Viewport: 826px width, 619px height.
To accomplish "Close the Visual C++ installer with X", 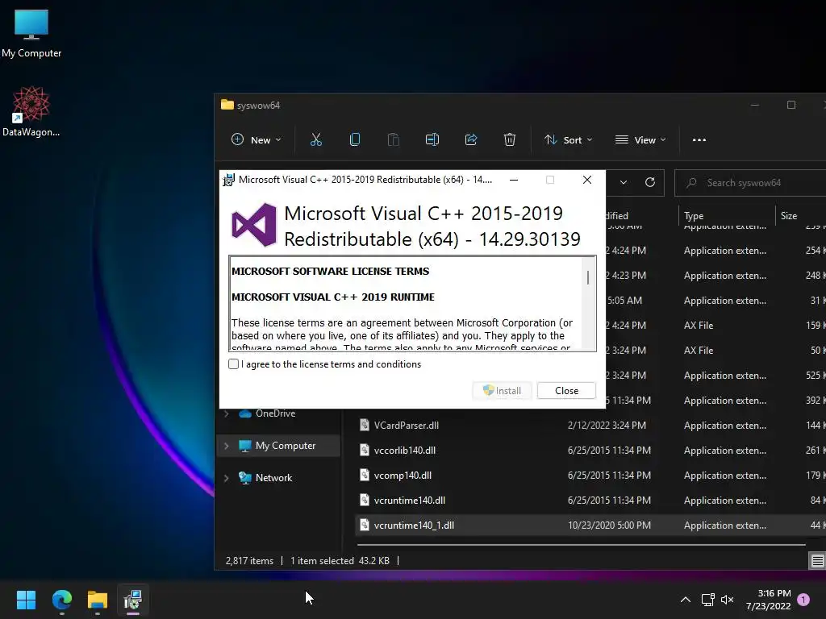I will (587, 180).
